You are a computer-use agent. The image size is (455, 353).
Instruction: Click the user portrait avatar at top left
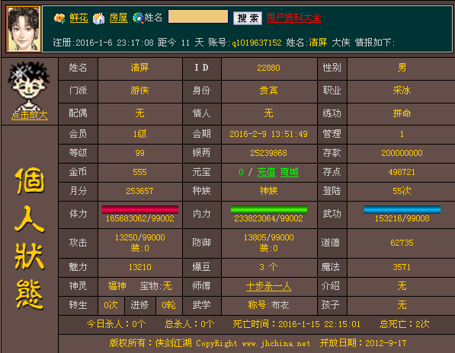[24, 29]
